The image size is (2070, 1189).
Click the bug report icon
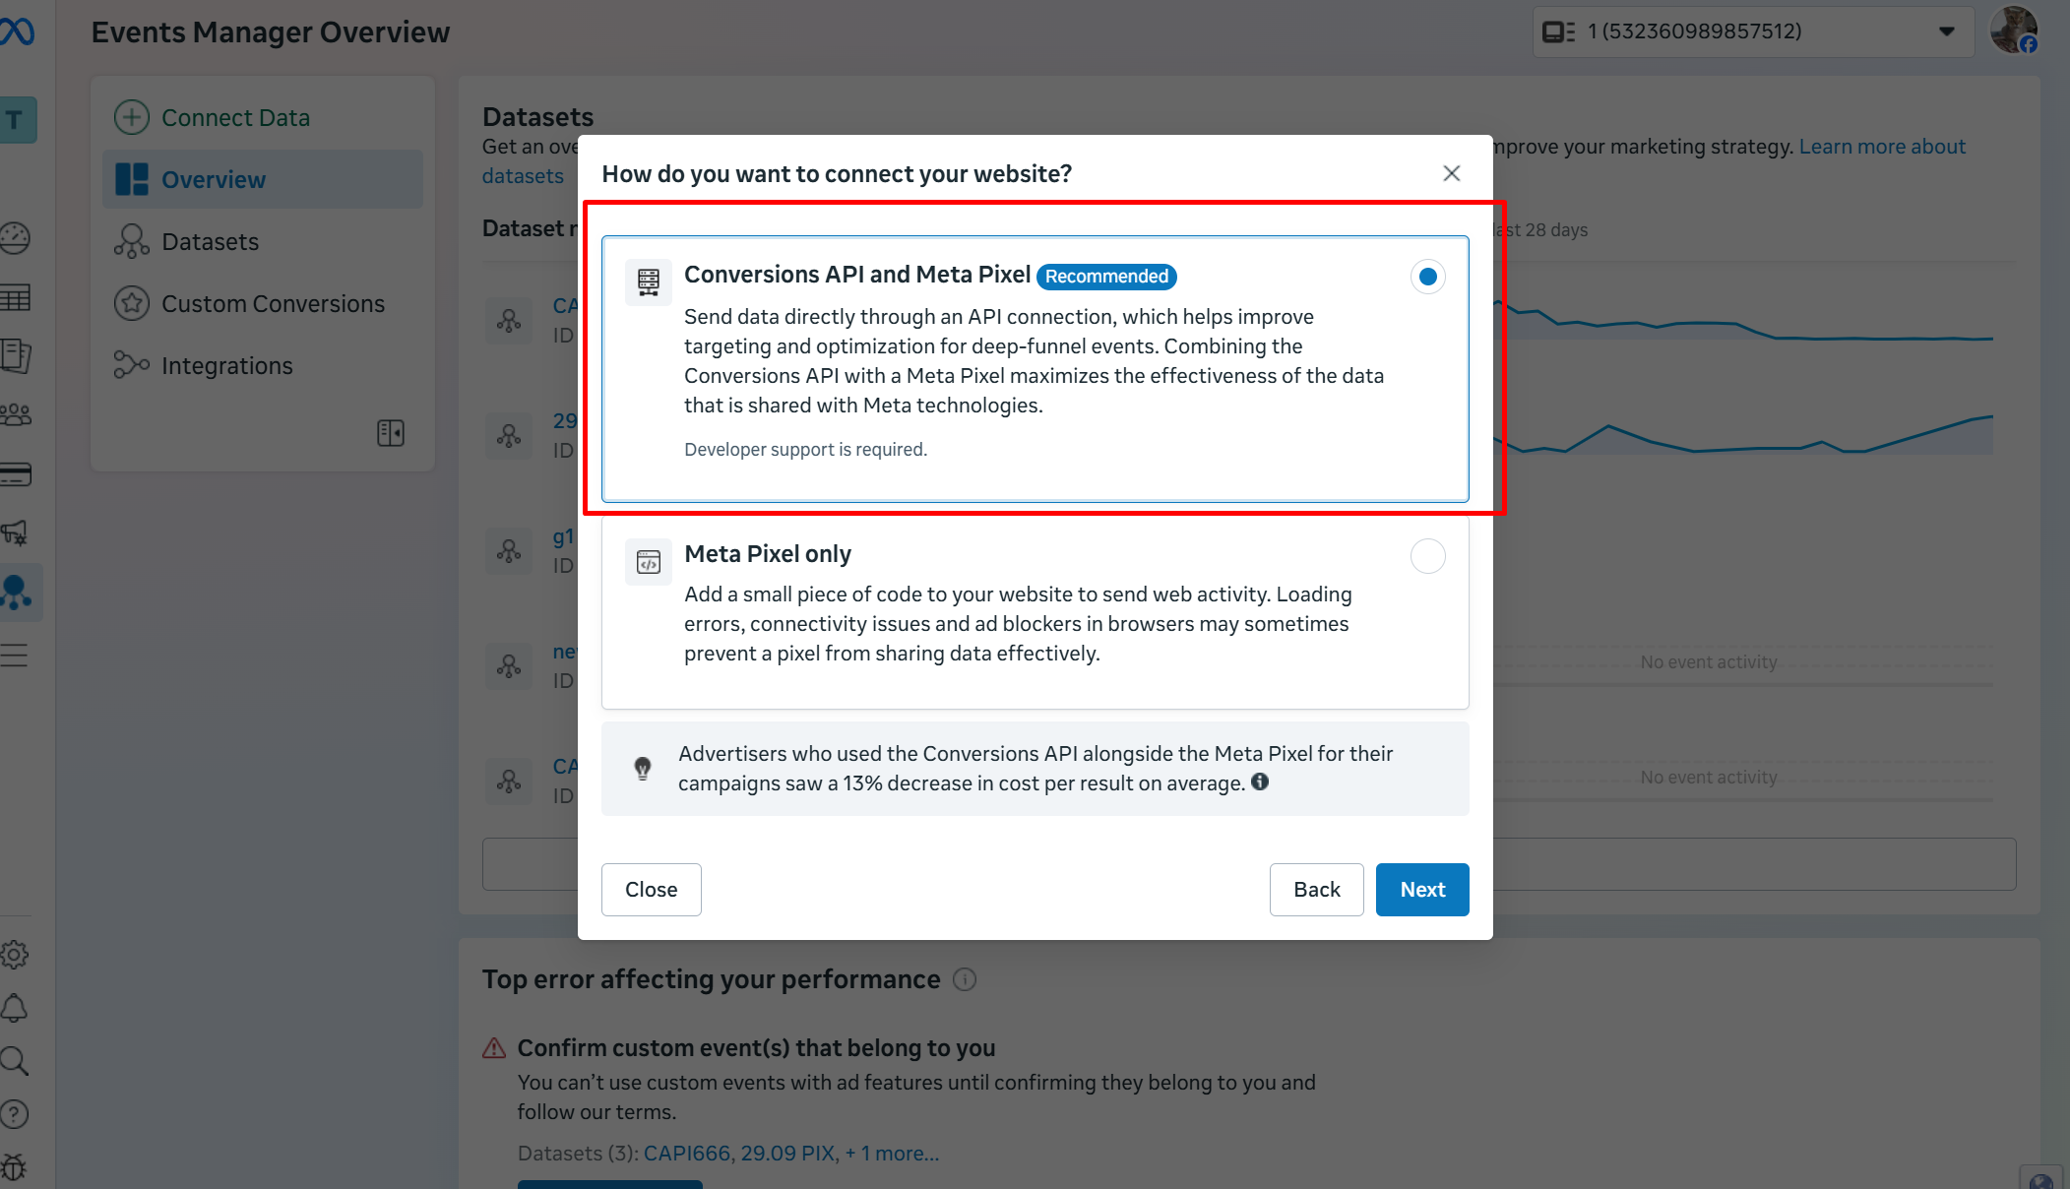pyautogui.click(x=15, y=1167)
